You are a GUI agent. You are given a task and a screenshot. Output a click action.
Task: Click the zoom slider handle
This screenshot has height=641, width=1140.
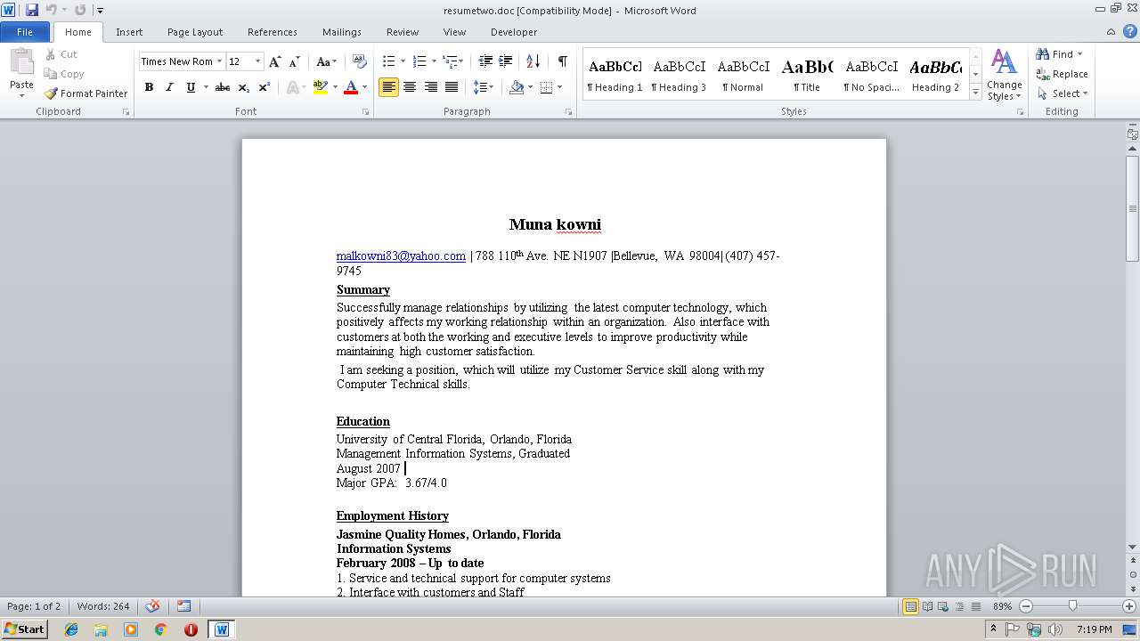pyautogui.click(x=1072, y=606)
